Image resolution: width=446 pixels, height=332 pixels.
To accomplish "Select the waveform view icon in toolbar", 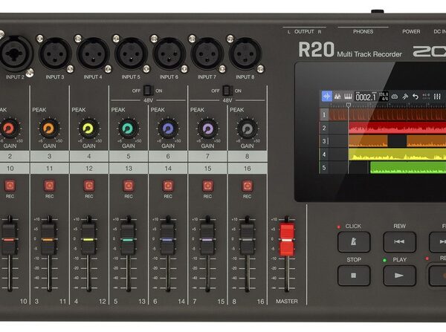I will click(327, 97).
